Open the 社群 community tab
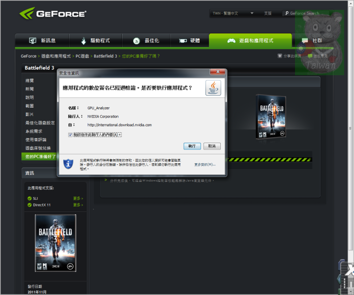 tap(312, 41)
